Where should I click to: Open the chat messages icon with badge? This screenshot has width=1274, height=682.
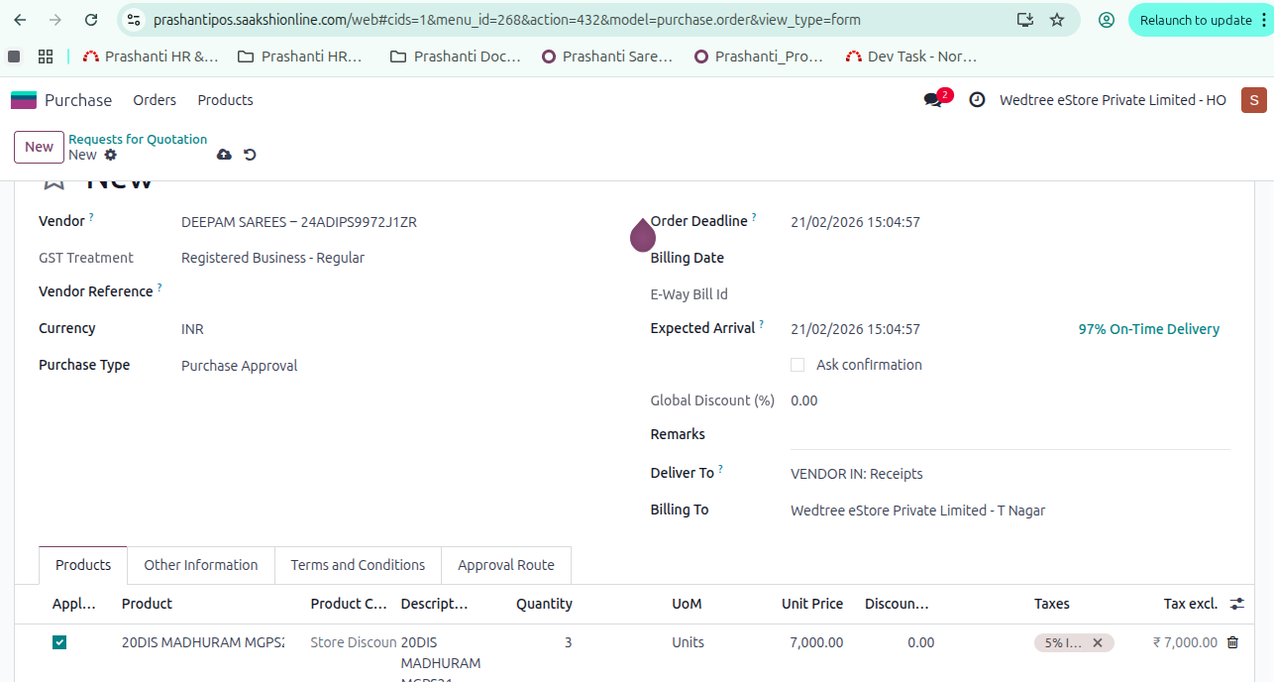(x=933, y=100)
